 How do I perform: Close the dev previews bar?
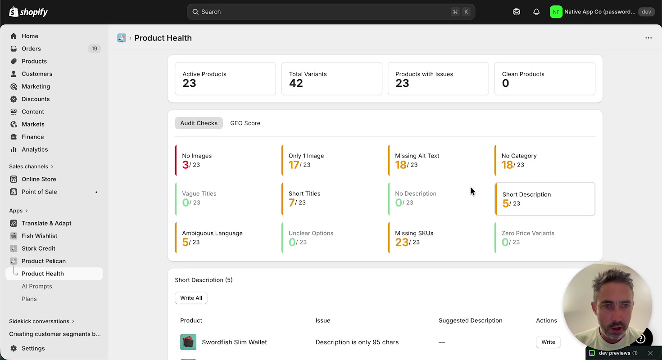[x=650, y=353]
